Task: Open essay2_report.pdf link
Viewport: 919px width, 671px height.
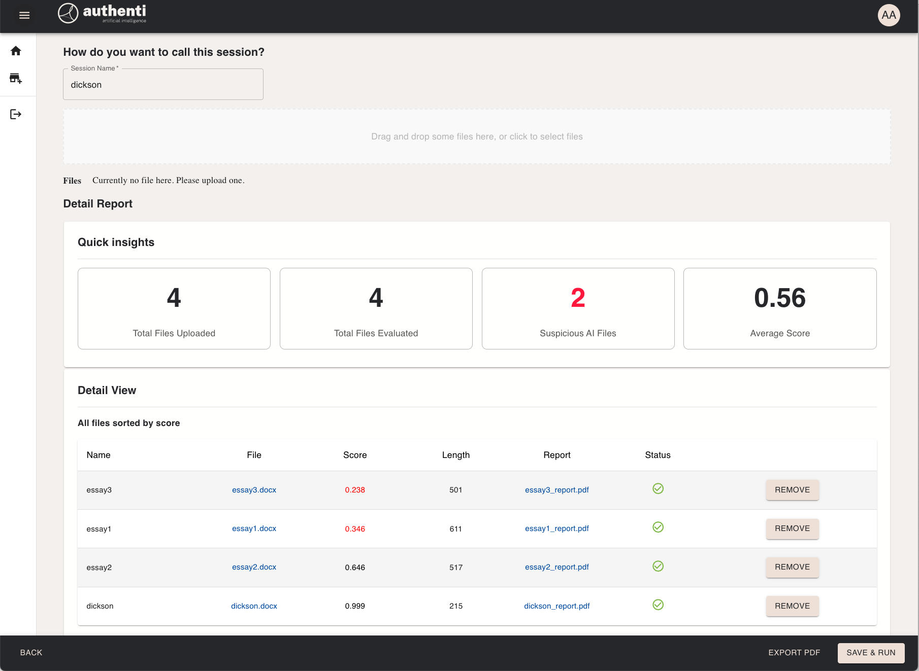Action: point(557,567)
